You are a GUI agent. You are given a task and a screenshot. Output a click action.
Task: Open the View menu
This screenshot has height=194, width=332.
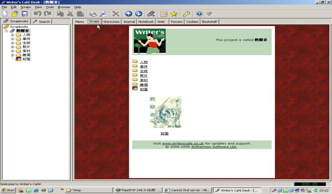[x=39, y=7]
